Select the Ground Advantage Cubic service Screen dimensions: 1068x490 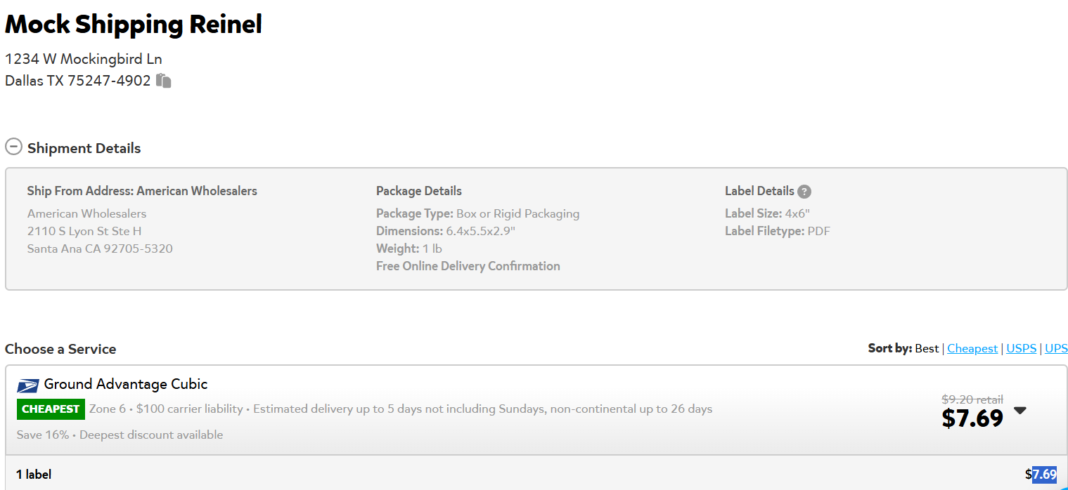point(126,384)
